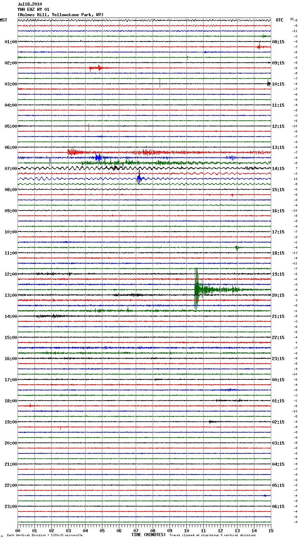This screenshot has width=299, height=540.
Task: Click the green blip on the 10:45 trace
Action: click(237, 248)
